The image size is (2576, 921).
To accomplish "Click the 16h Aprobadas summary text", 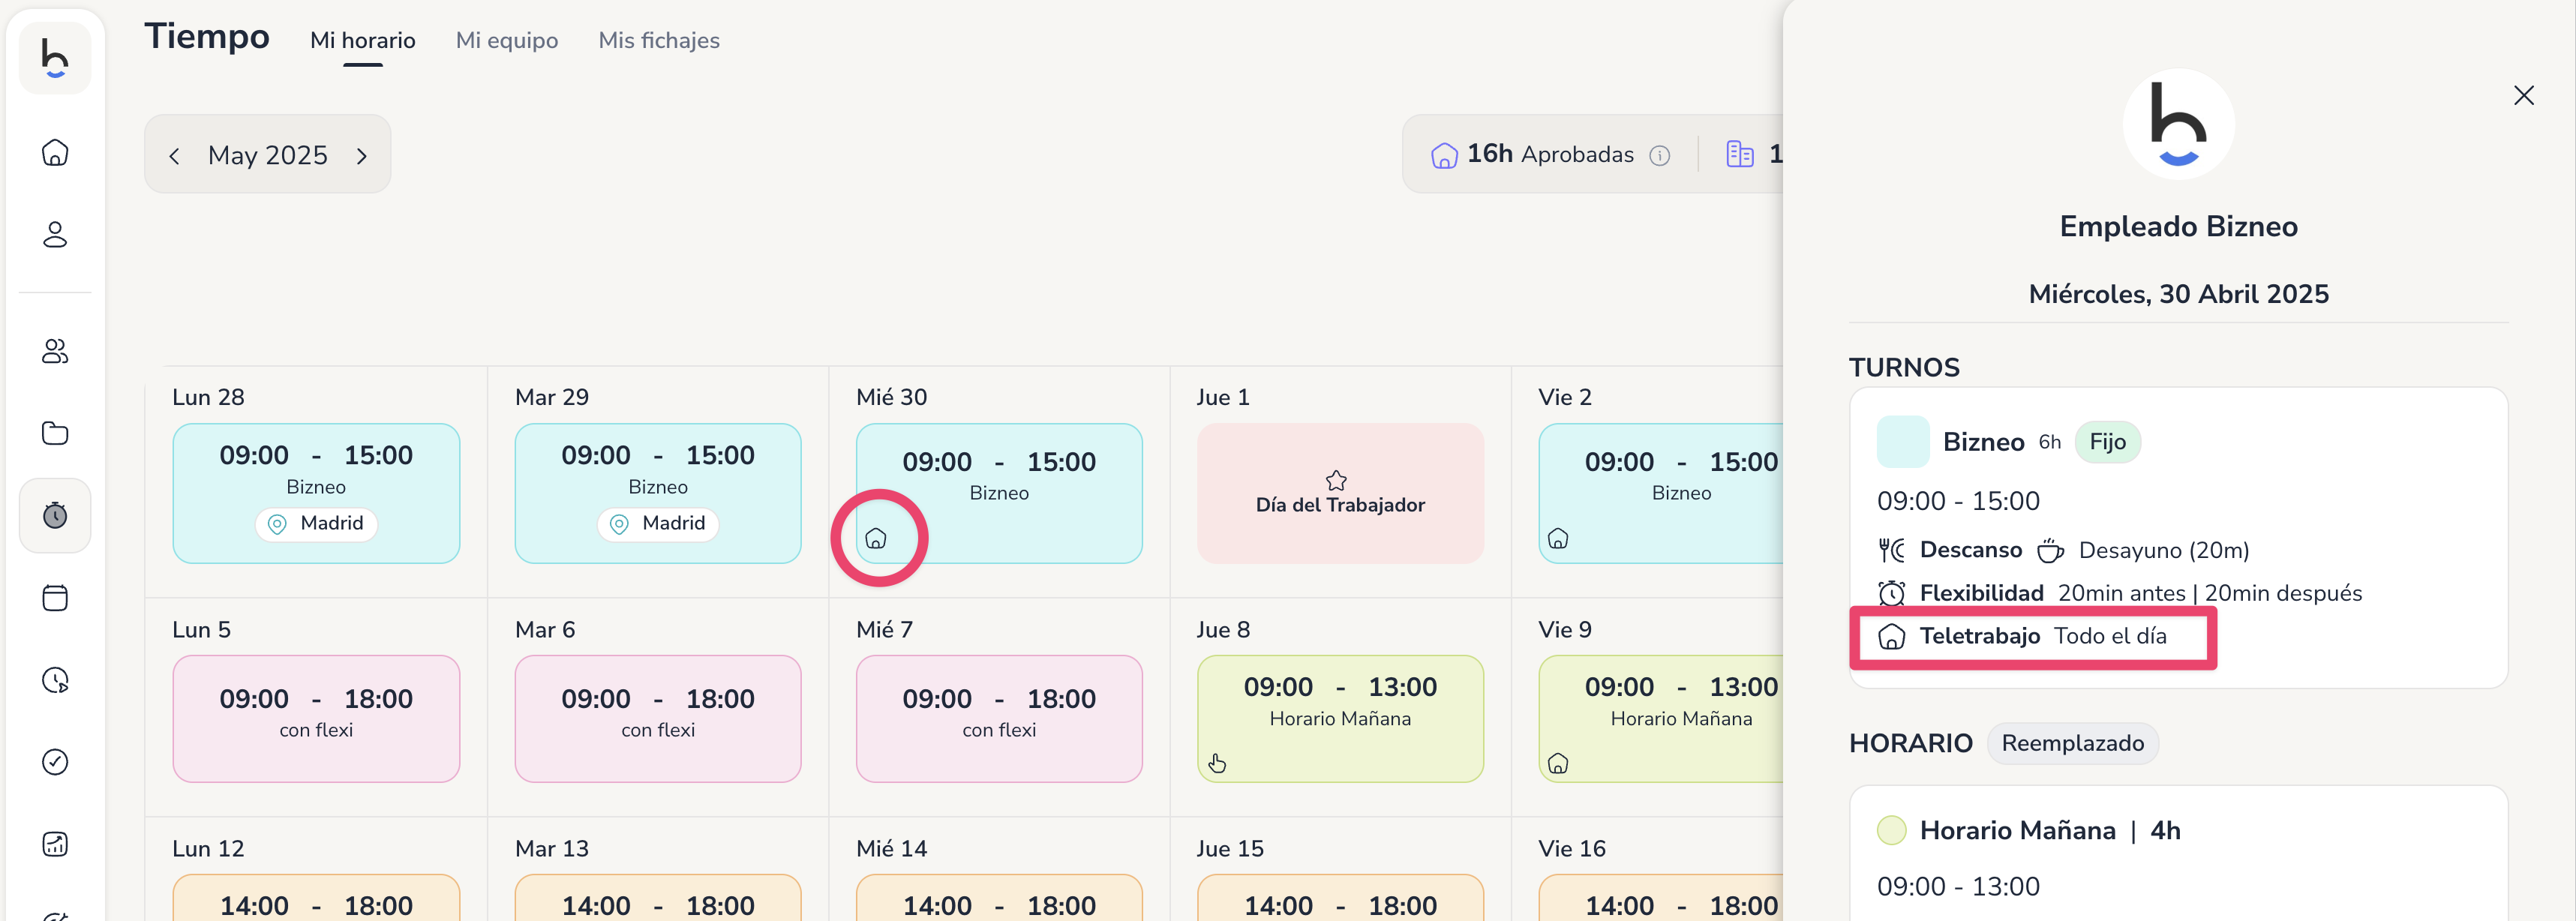I will click(x=1550, y=154).
